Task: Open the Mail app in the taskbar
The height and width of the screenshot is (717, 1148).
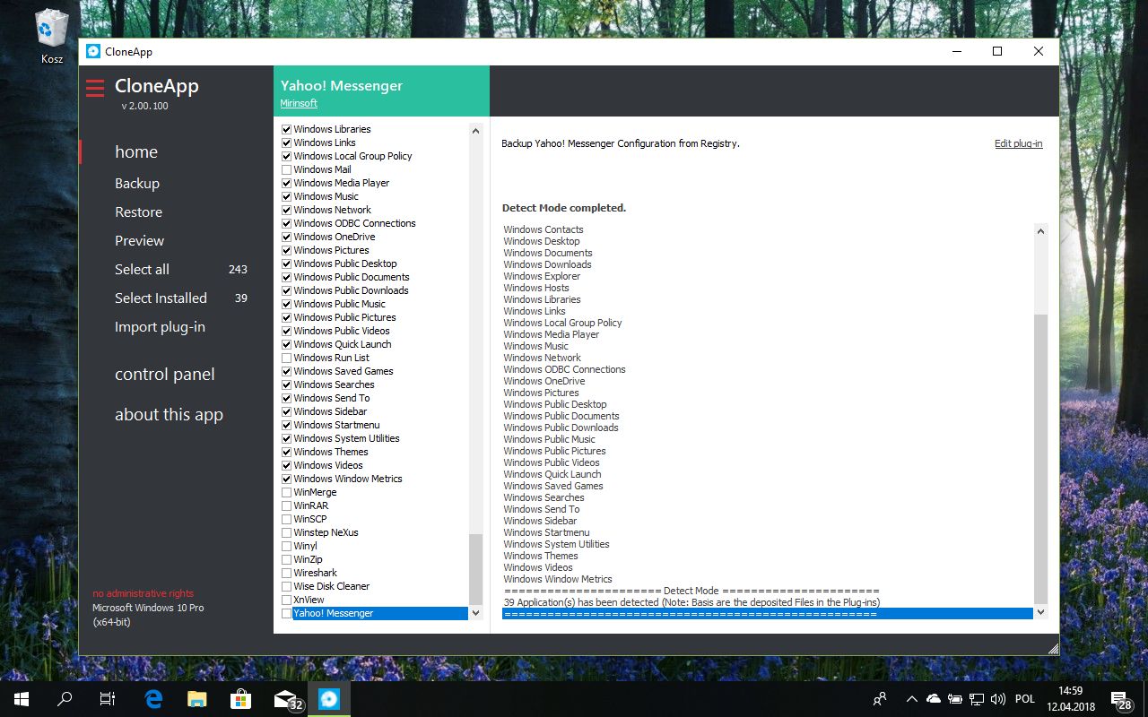Action: pyautogui.click(x=286, y=699)
